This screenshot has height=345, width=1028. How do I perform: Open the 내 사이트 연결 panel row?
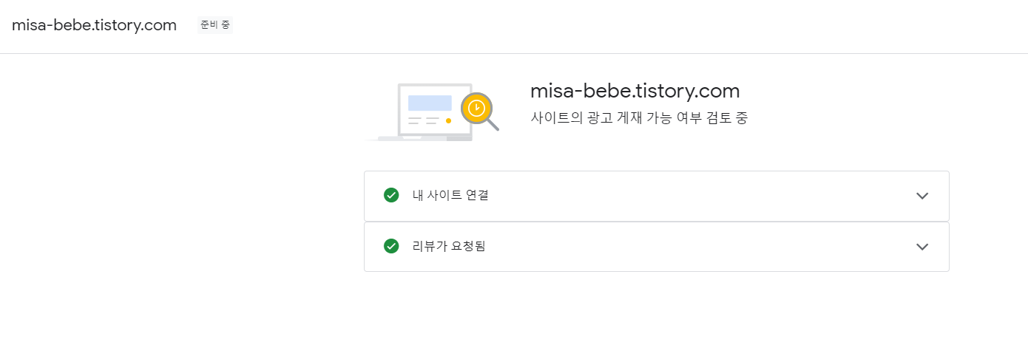656,196
